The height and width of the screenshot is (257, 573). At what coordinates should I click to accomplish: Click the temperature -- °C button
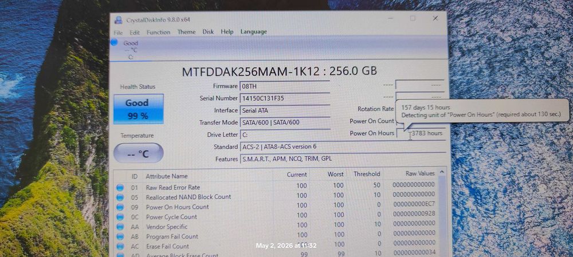[x=139, y=153]
